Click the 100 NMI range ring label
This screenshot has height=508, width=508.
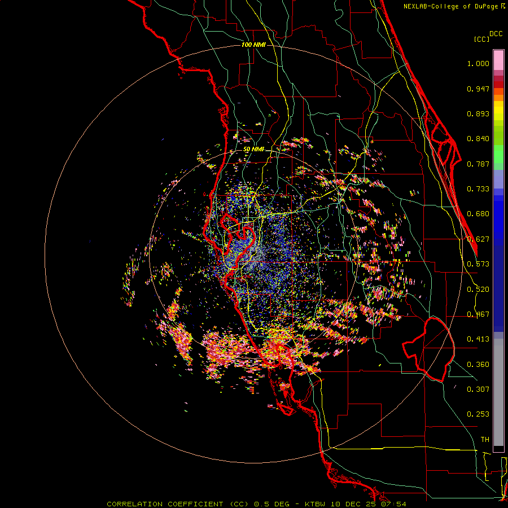(x=253, y=45)
